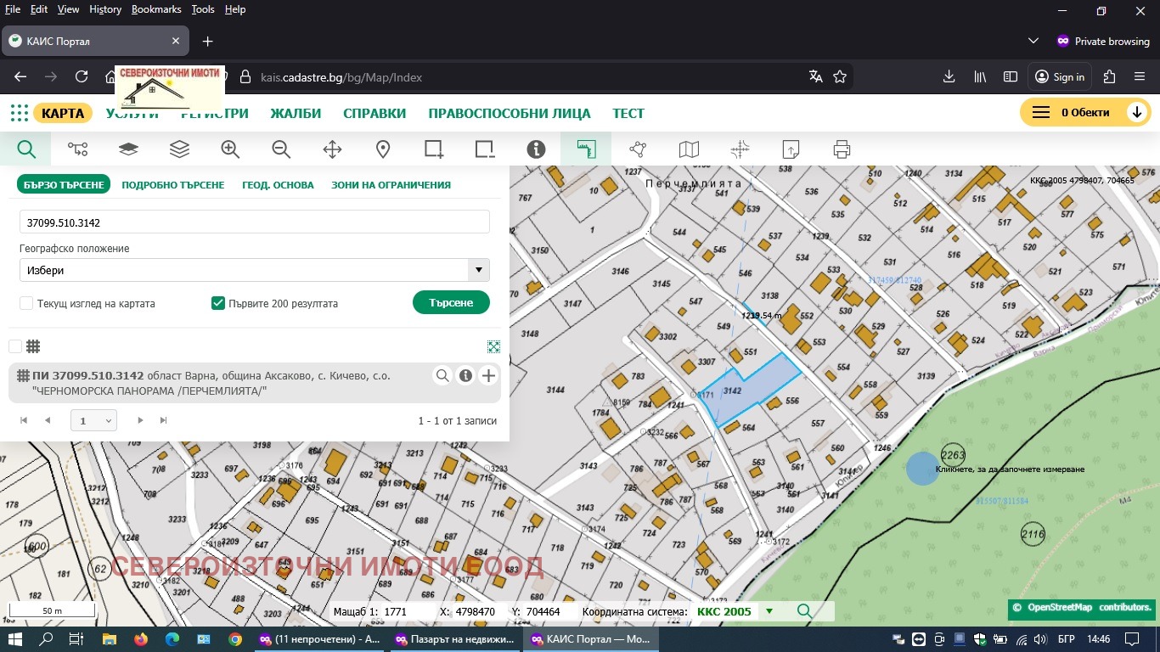Click the add plus icon on result row
Viewport: 1160px width, 652px height.
488,376
